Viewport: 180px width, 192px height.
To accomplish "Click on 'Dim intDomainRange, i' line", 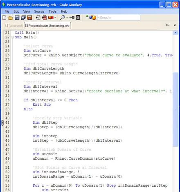I will click(x=56, y=172).
